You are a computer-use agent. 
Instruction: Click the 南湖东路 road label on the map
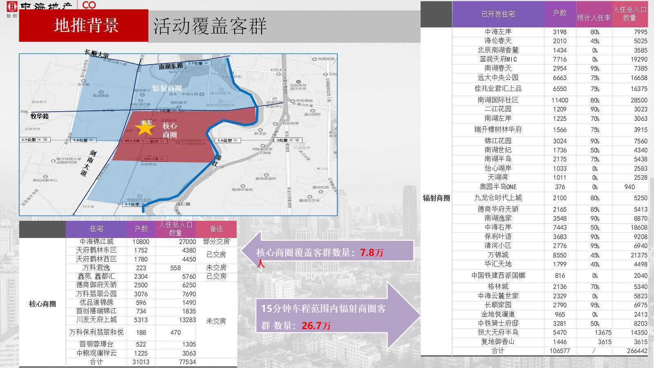point(171,66)
